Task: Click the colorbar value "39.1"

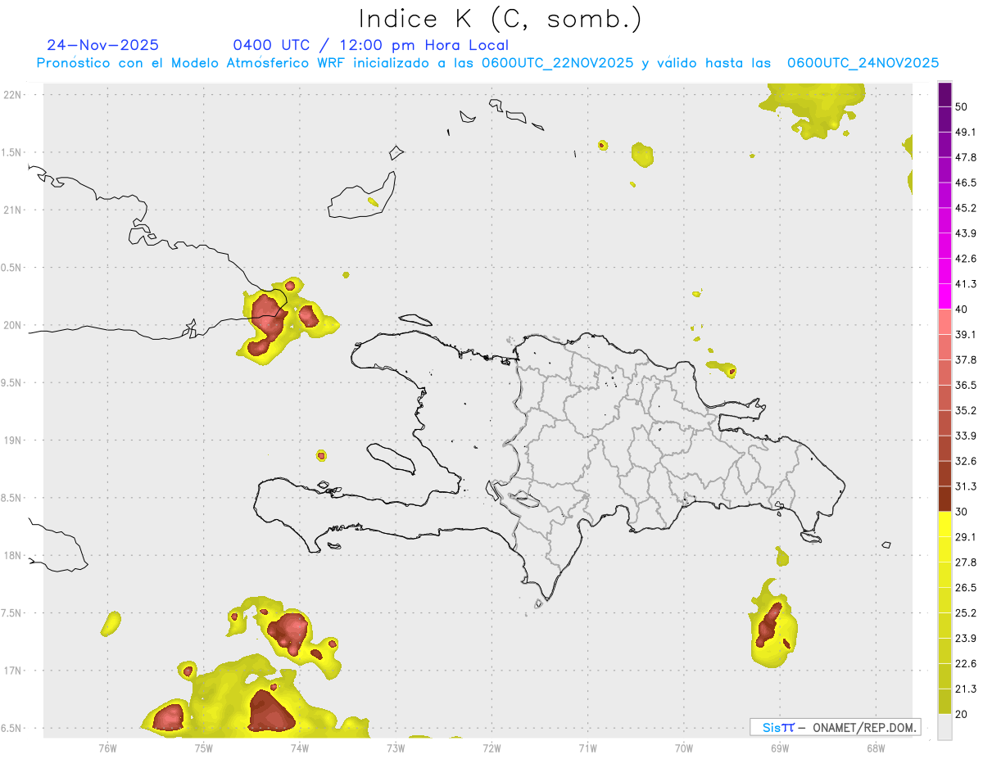Action: coord(966,334)
